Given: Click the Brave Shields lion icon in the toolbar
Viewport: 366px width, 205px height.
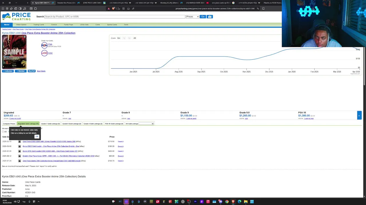Looking at the screenshot, I should tap(113, 9).
